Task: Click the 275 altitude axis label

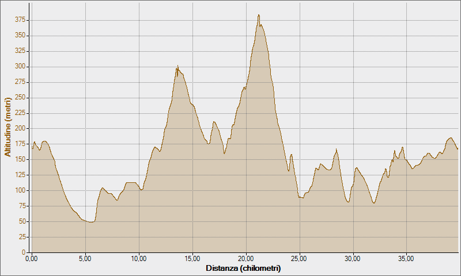Action: (x=20, y=82)
